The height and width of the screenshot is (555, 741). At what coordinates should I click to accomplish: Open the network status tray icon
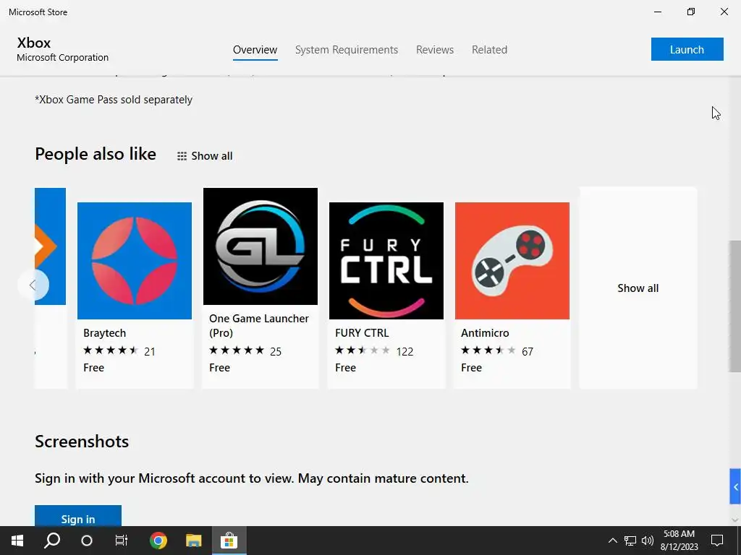(x=630, y=541)
